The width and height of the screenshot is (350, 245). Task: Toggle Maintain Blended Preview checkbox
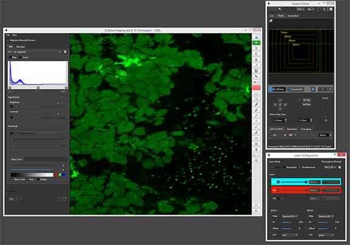tap(8, 41)
